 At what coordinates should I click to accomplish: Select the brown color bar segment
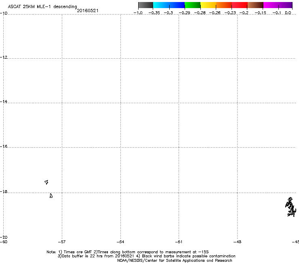[x=255, y=5]
